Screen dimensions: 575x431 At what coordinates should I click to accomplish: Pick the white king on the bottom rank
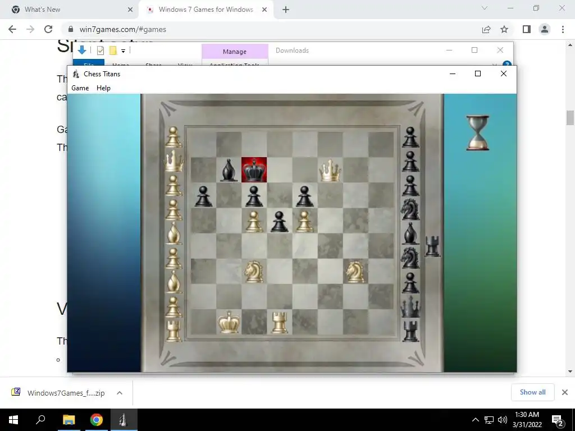pyautogui.click(x=229, y=322)
